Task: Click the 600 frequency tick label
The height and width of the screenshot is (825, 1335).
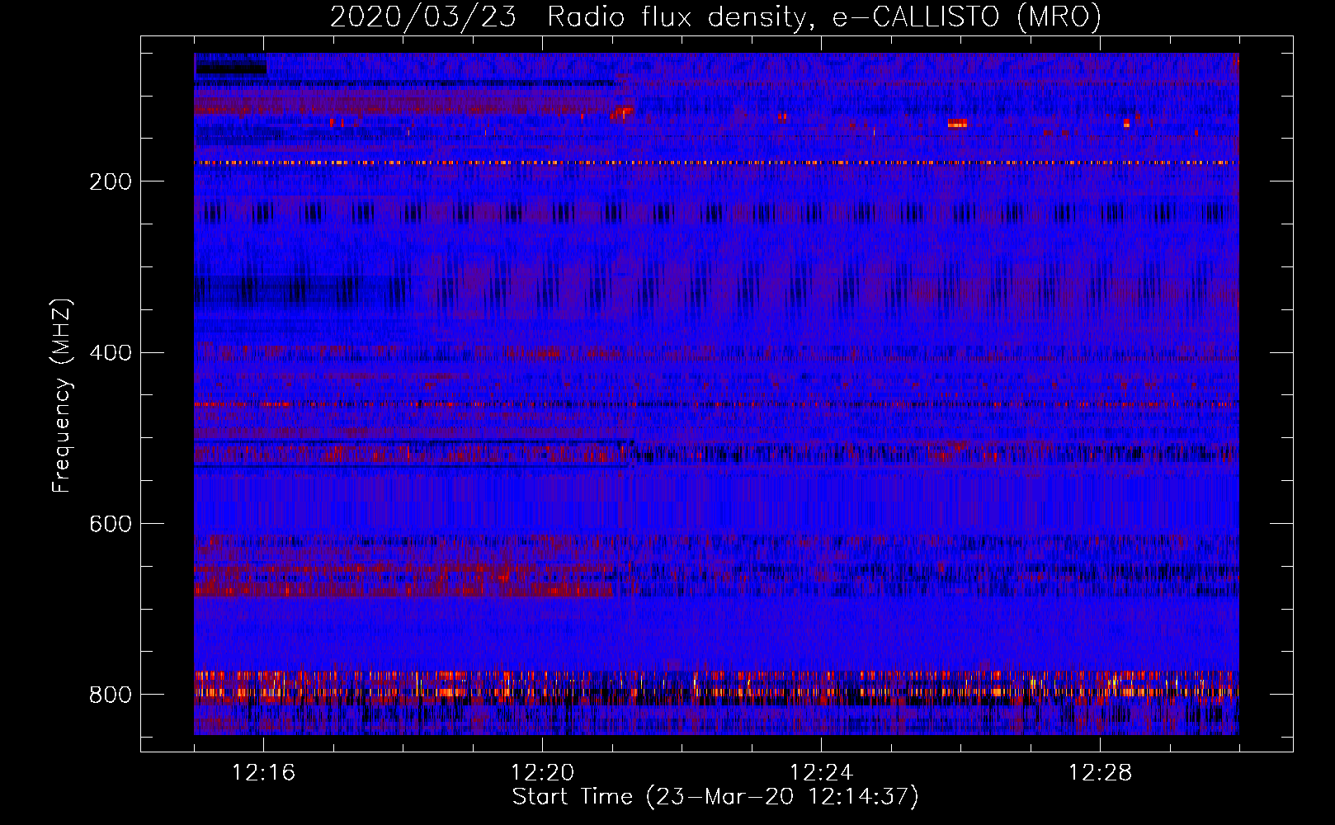Action: (111, 525)
